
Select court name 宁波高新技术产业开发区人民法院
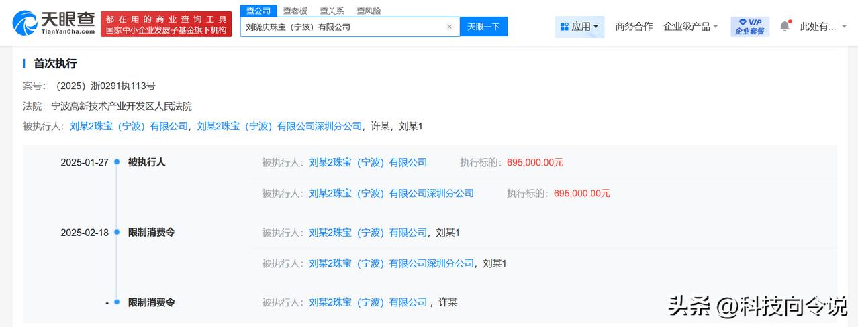122,106
